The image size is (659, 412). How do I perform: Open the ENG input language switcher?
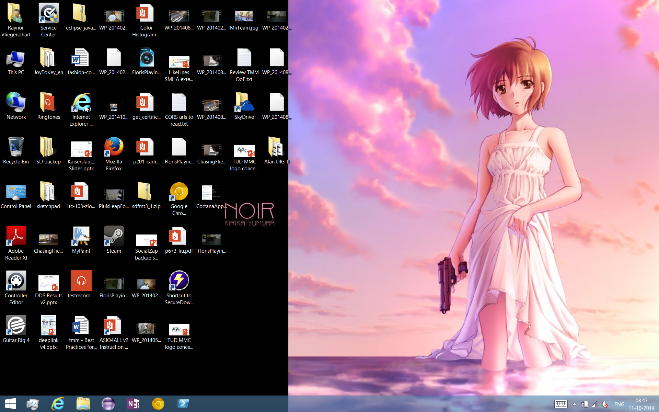coord(619,404)
